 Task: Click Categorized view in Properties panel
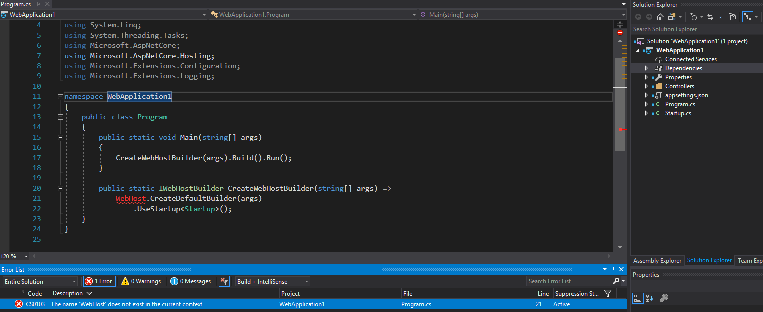(638, 298)
